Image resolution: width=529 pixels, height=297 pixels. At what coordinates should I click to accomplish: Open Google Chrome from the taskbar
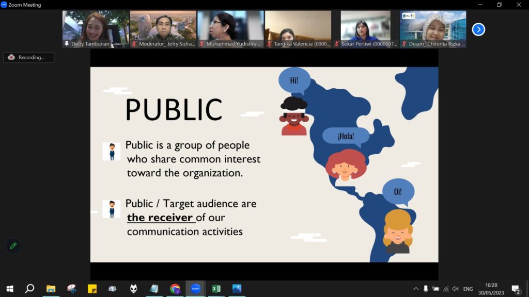click(175, 289)
